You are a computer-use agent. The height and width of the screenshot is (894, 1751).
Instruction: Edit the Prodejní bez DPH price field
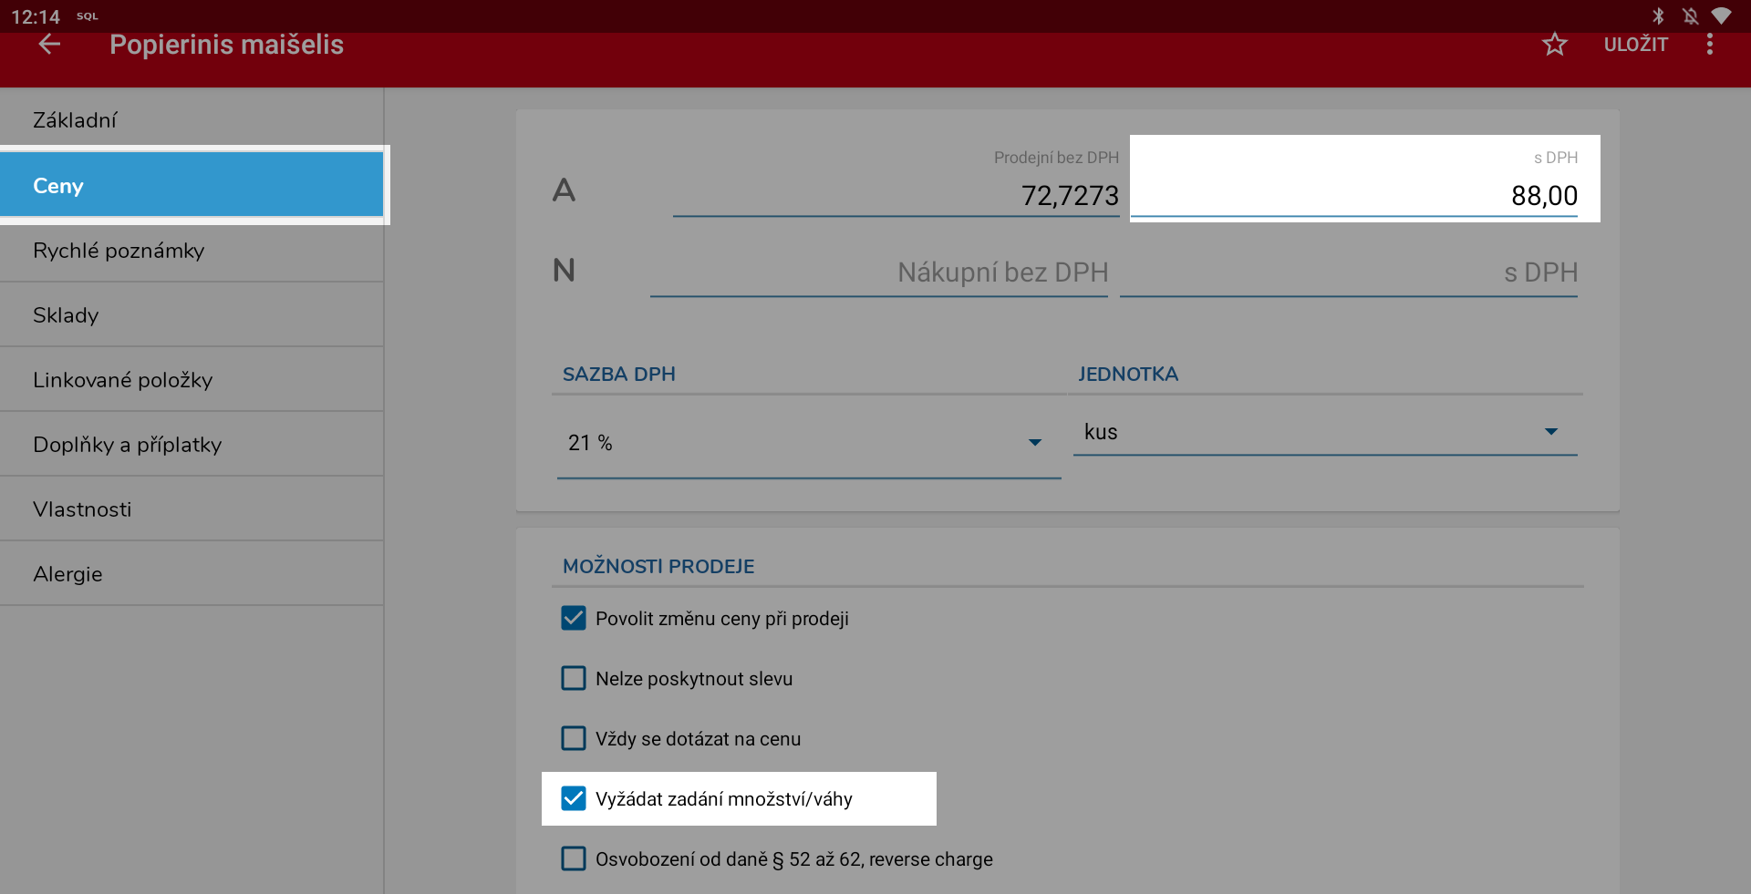(896, 195)
